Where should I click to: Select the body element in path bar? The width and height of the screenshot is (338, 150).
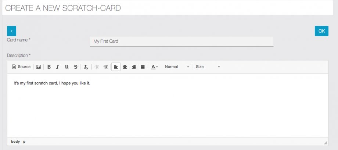[x=15, y=142]
